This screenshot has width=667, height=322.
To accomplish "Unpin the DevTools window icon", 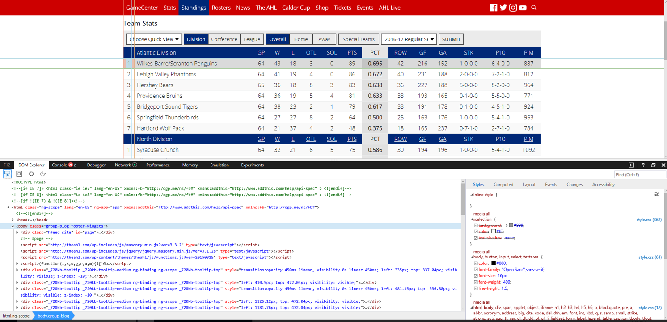I will point(653,165).
